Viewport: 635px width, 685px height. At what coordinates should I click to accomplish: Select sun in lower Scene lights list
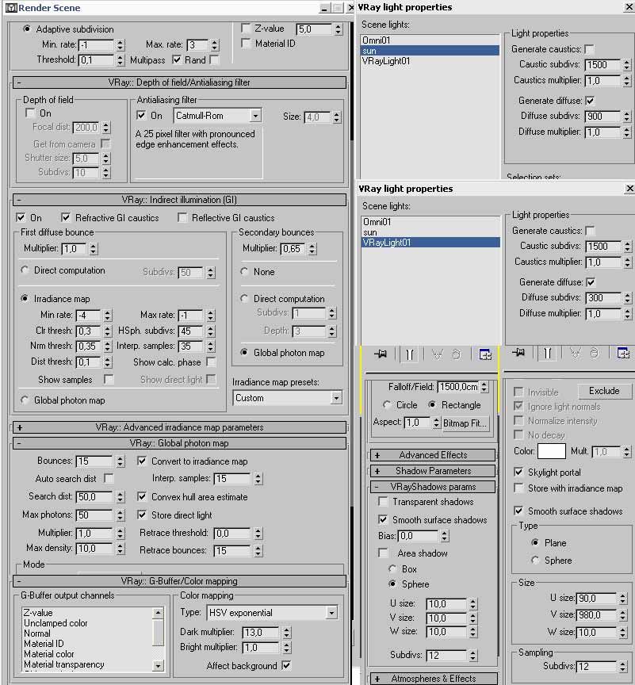click(x=430, y=232)
